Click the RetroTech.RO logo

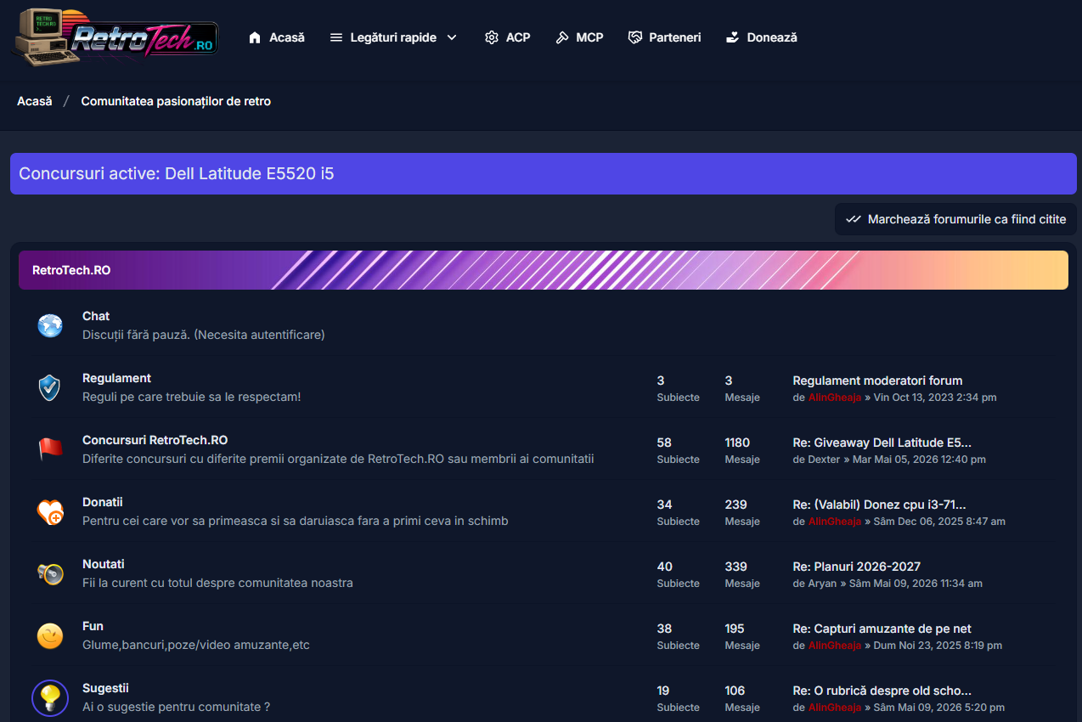(115, 37)
